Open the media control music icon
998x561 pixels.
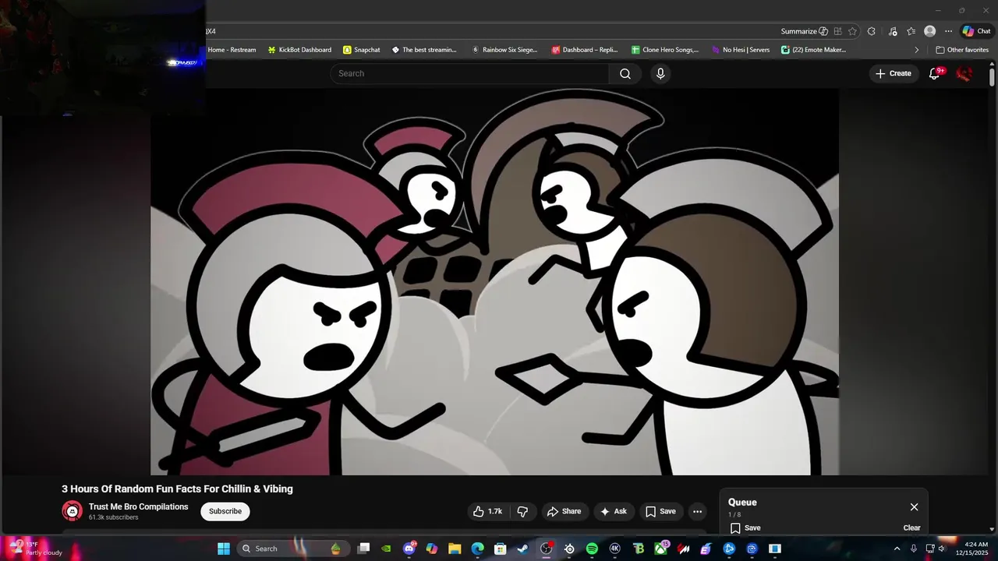(x=892, y=31)
